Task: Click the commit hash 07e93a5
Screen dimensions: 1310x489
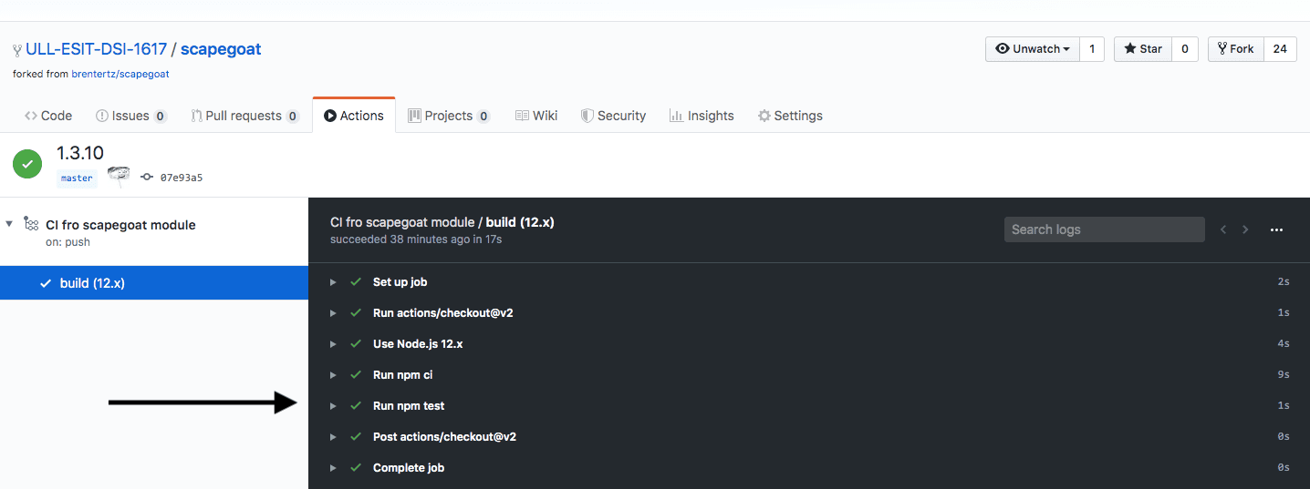Action: coord(181,178)
